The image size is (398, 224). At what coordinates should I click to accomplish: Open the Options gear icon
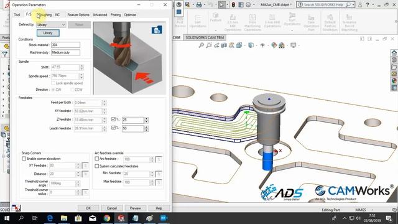pyautogui.click(x=248, y=4)
